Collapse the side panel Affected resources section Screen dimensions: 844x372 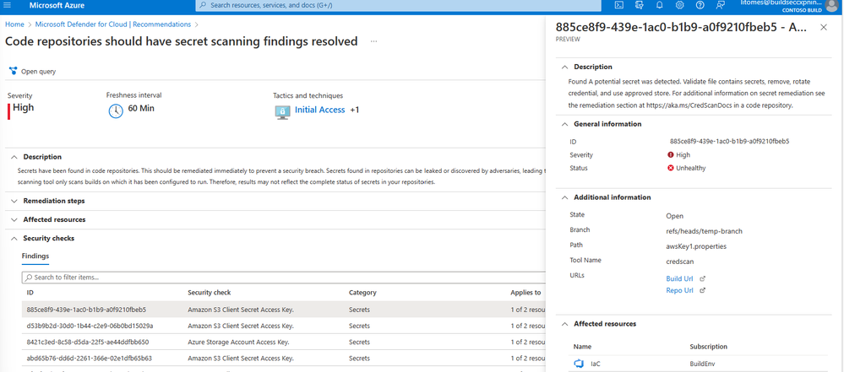(564, 324)
